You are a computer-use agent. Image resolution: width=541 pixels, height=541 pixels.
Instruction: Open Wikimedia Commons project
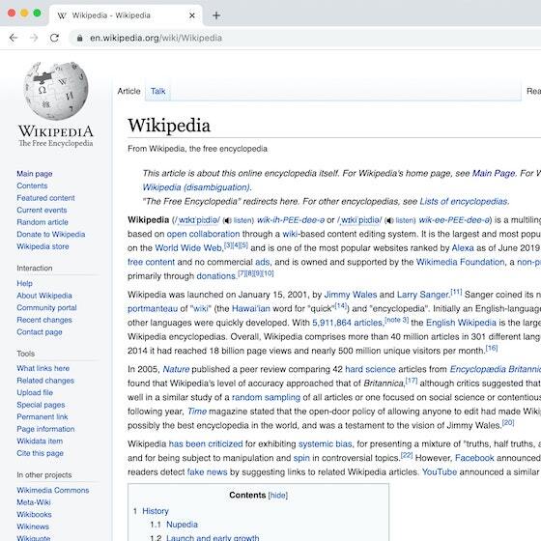[x=53, y=490]
